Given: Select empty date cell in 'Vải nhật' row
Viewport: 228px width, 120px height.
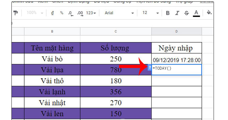Looking at the screenshot, I should (x=177, y=103).
